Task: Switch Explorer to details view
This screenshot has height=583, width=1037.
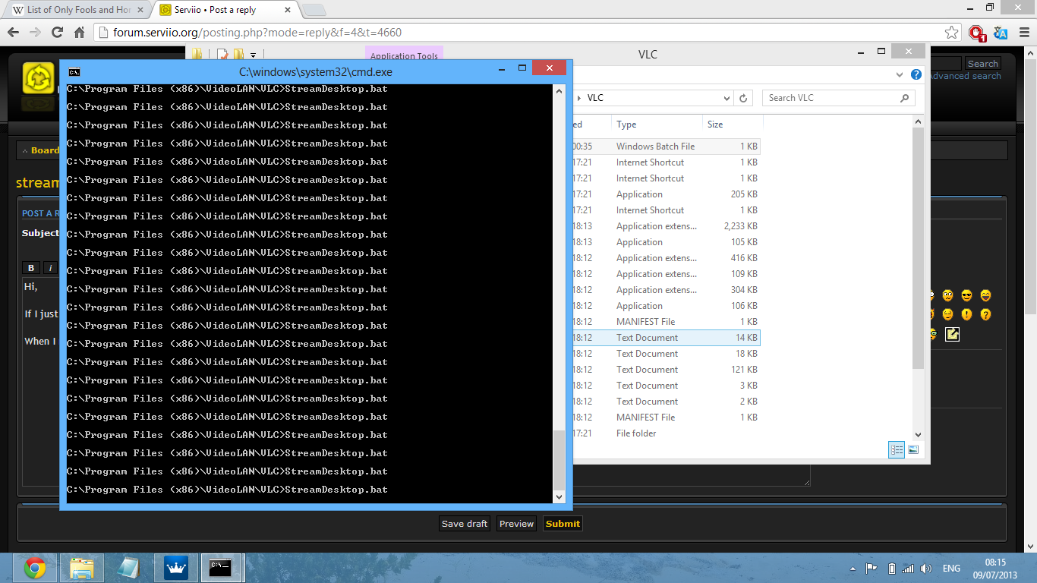Action: pyautogui.click(x=897, y=449)
